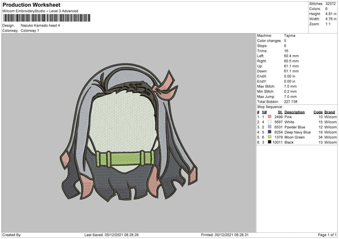339x239 pixels.
Task: Click the Min Stitch value '0.2 mm'
Action: click(290, 91)
